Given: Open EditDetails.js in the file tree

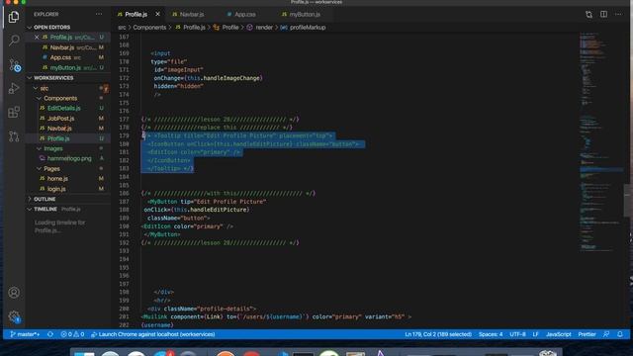Looking at the screenshot, I should coord(63,108).
